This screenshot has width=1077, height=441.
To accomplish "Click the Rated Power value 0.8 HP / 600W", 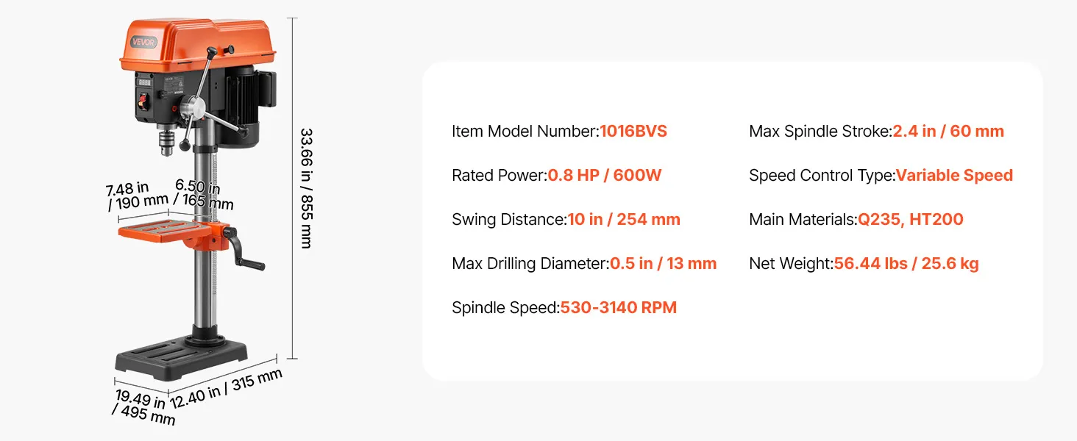I will tap(604, 176).
